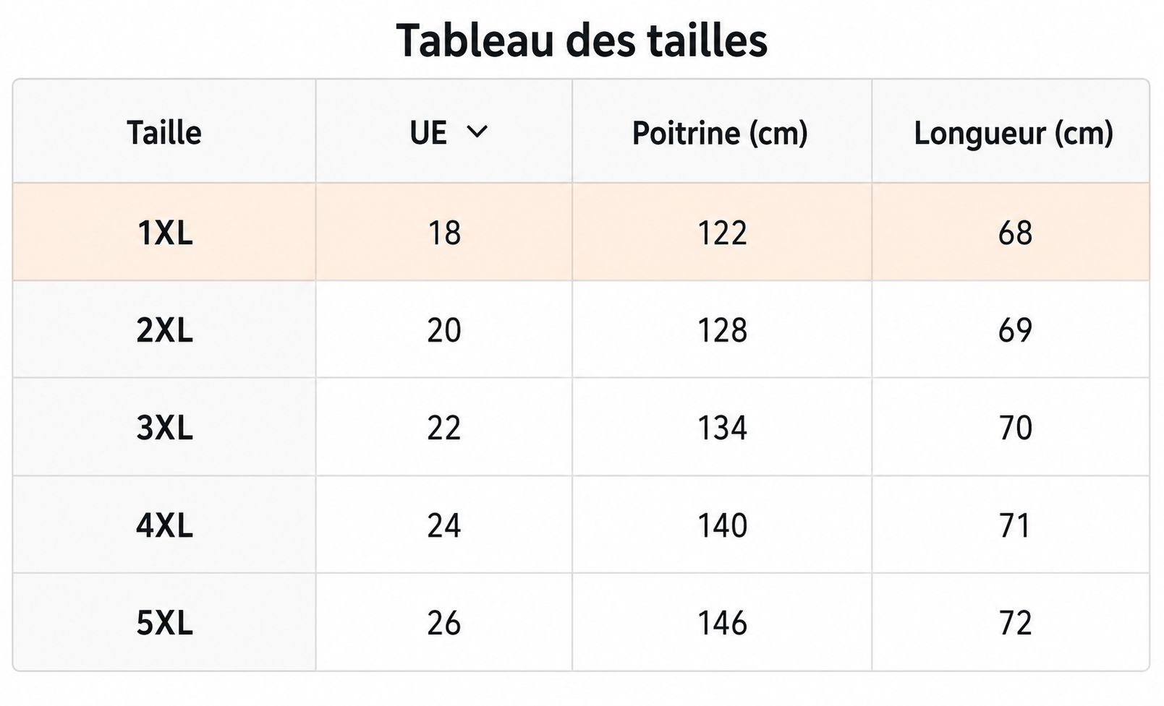
Task: Click the Tableau des tailles title
Action: [582, 40]
